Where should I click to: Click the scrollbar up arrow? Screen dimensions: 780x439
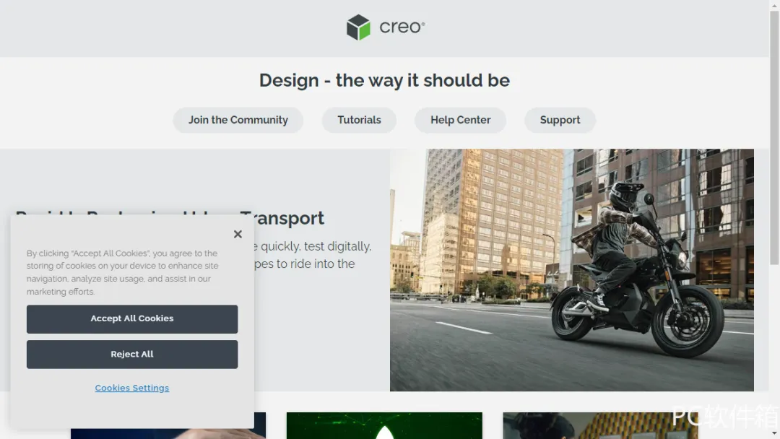[774, 4]
